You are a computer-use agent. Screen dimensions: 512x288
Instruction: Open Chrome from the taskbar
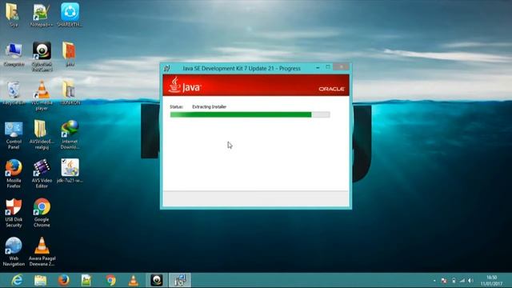click(x=110, y=280)
